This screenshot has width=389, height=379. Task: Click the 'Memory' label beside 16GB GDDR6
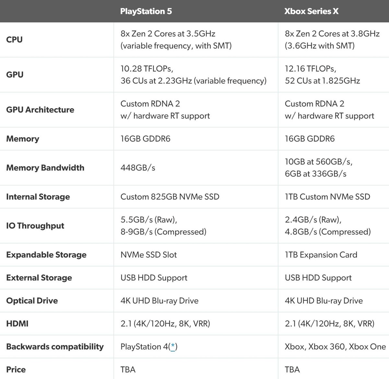click(x=23, y=139)
